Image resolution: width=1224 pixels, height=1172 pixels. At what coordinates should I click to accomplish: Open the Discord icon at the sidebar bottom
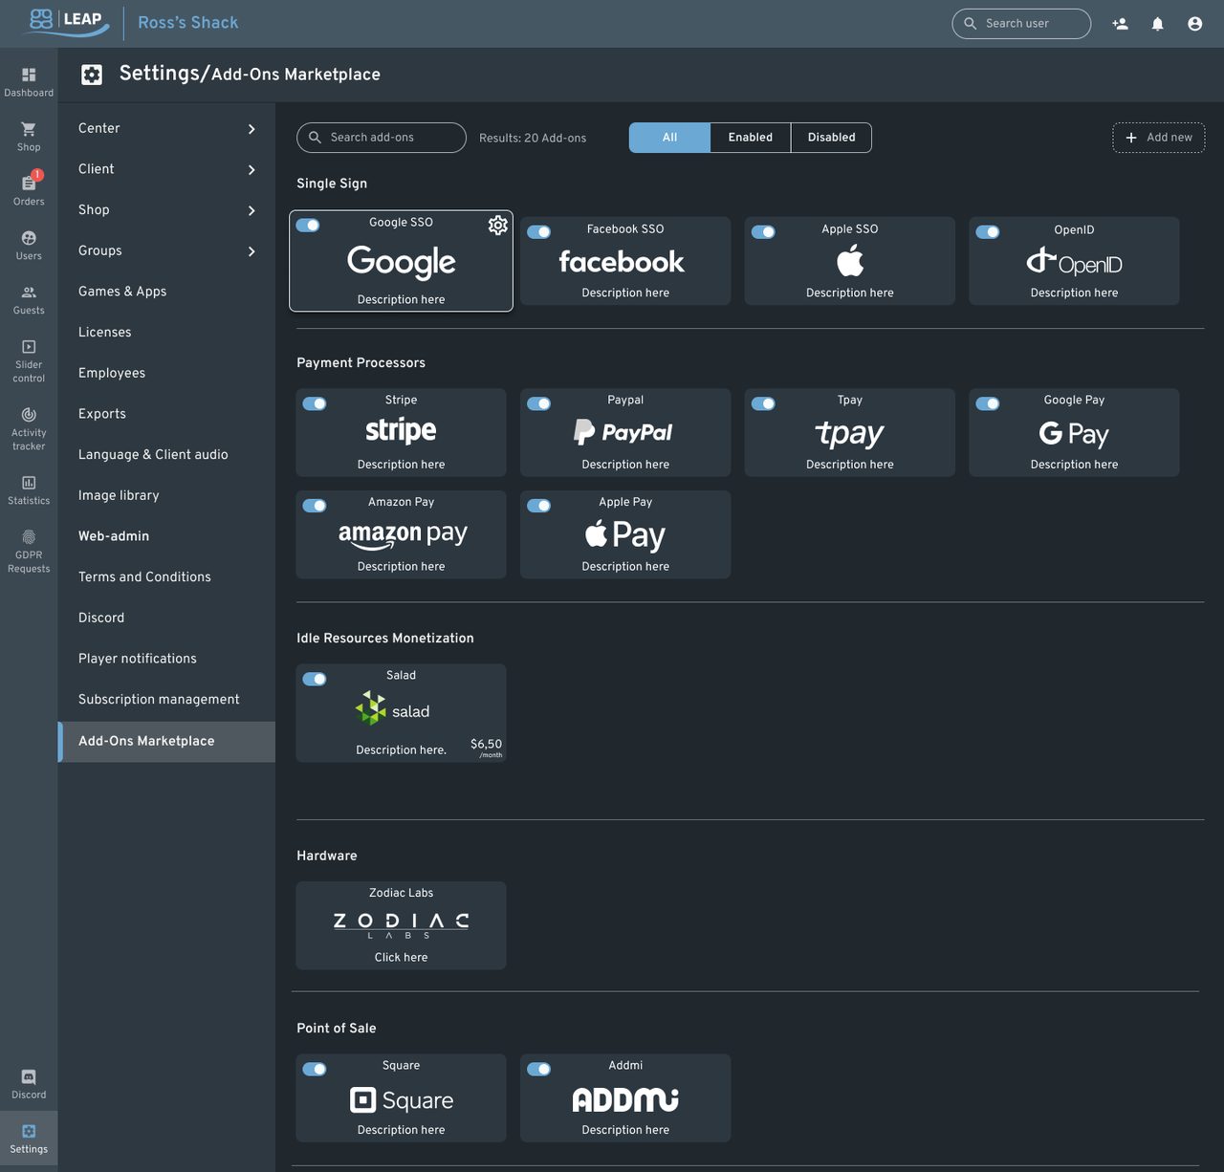[x=29, y=1077]
